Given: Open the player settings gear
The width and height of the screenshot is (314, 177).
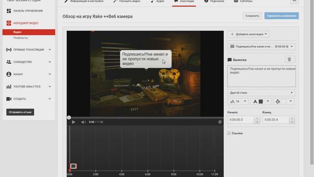Looking at the screenshot, I should 220,122.
